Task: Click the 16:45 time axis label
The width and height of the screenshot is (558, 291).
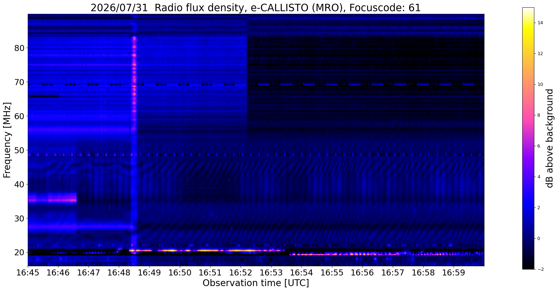Action: (x=28, y=272)
